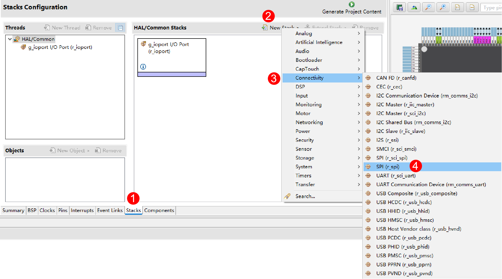502x279 pixels.
Task: Select SPI (r_spi) from Connectivity list
Action: click(432, 167)
